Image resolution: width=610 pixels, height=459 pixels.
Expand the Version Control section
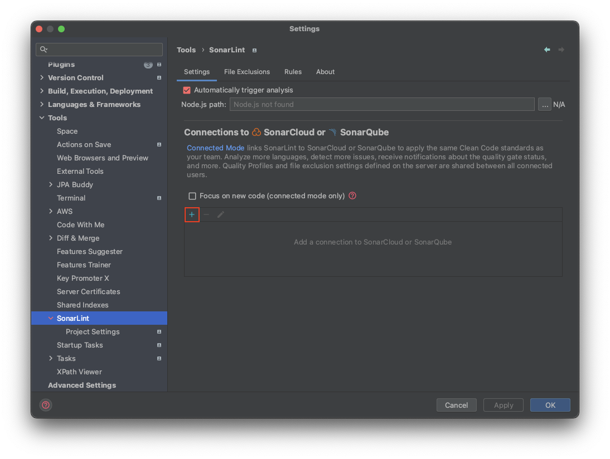click(42, 78)
